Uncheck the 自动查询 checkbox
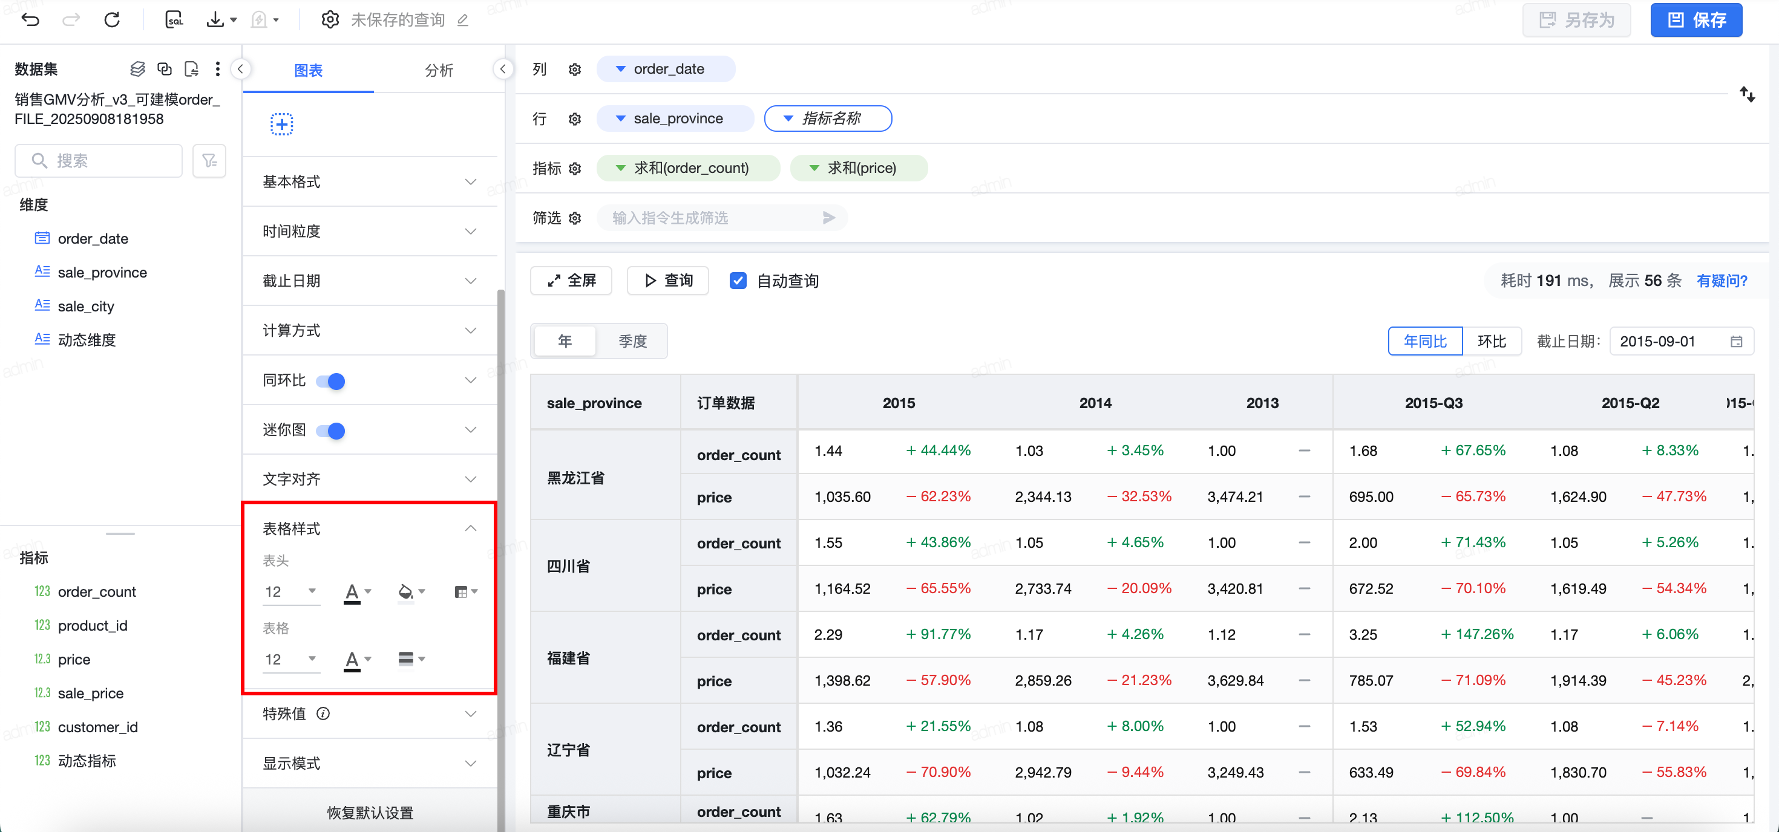This screenshot has width=1779, height=832. (x=738, y=280)
